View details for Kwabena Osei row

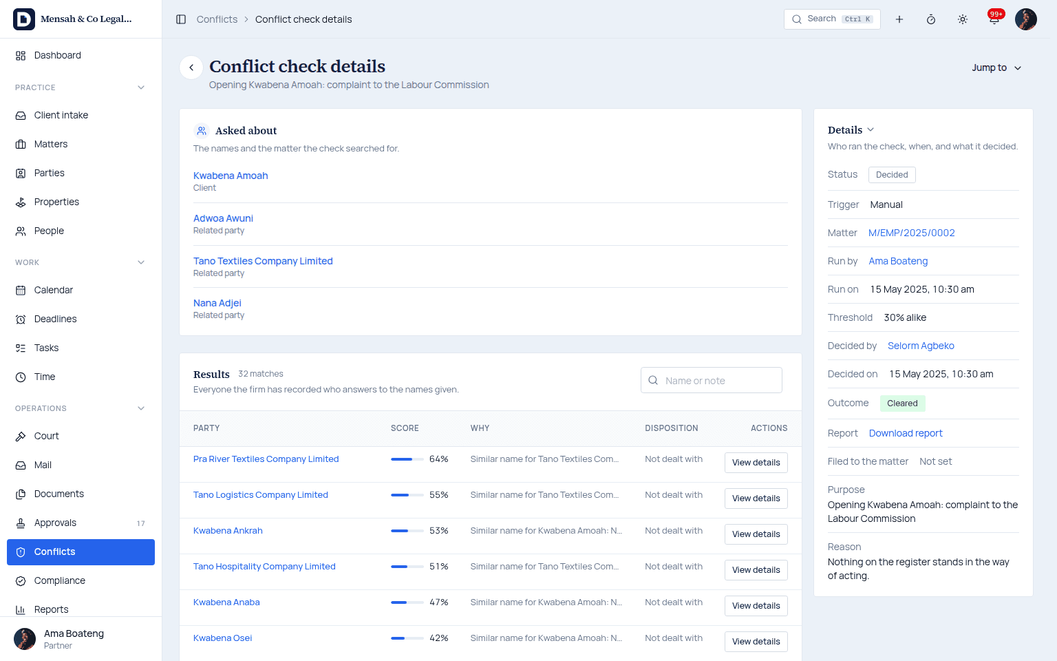click(x=756, y=642)
